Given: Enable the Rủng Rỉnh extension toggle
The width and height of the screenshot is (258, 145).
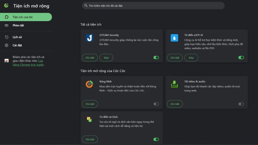Looking at the screenshot, I should (x=156, y=104).
